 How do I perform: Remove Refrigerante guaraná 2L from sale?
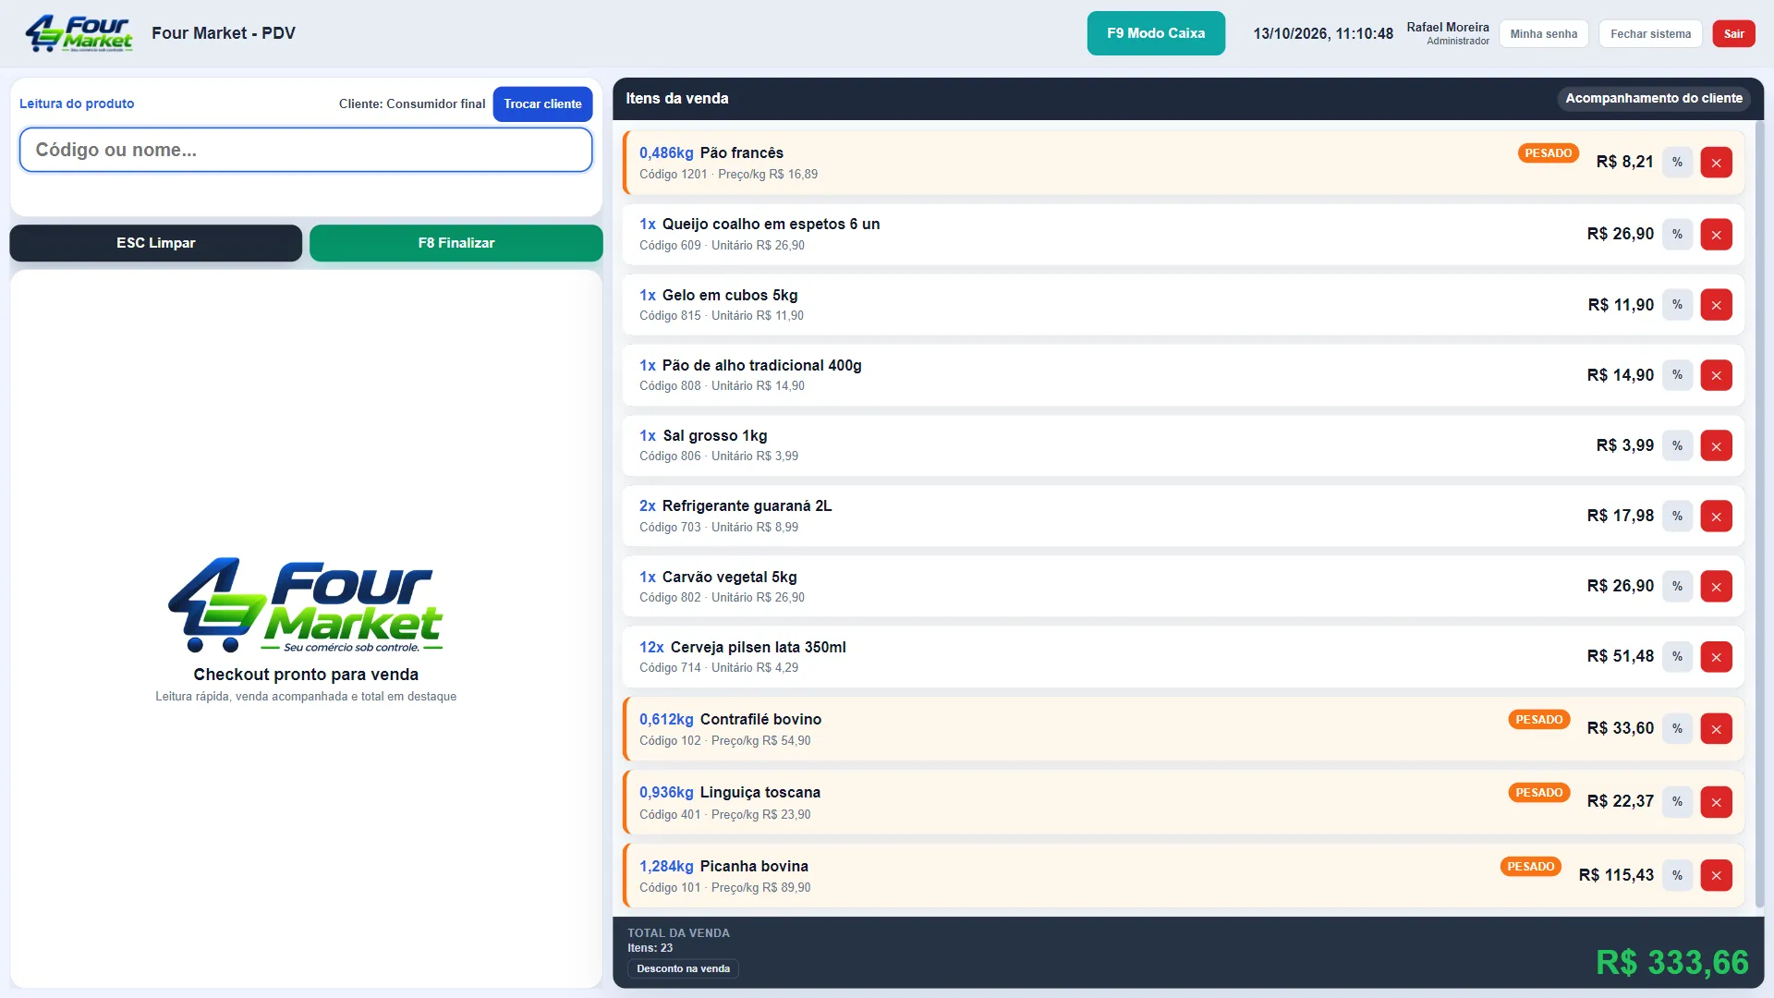(1716, 516)
